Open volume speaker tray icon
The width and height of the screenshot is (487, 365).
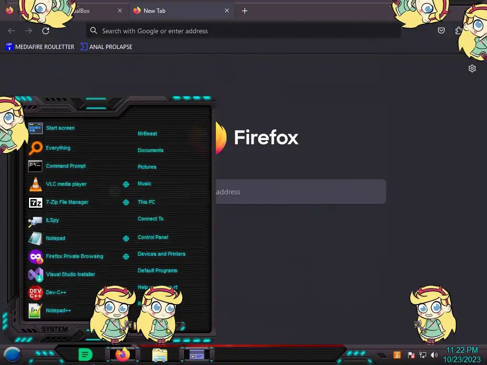[x=434, y=355]
